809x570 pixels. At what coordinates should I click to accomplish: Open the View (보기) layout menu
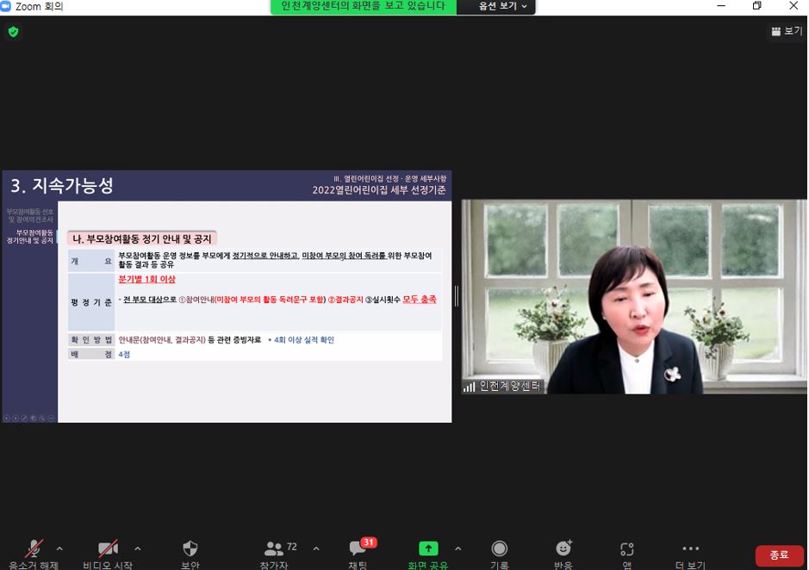(786, 31)
